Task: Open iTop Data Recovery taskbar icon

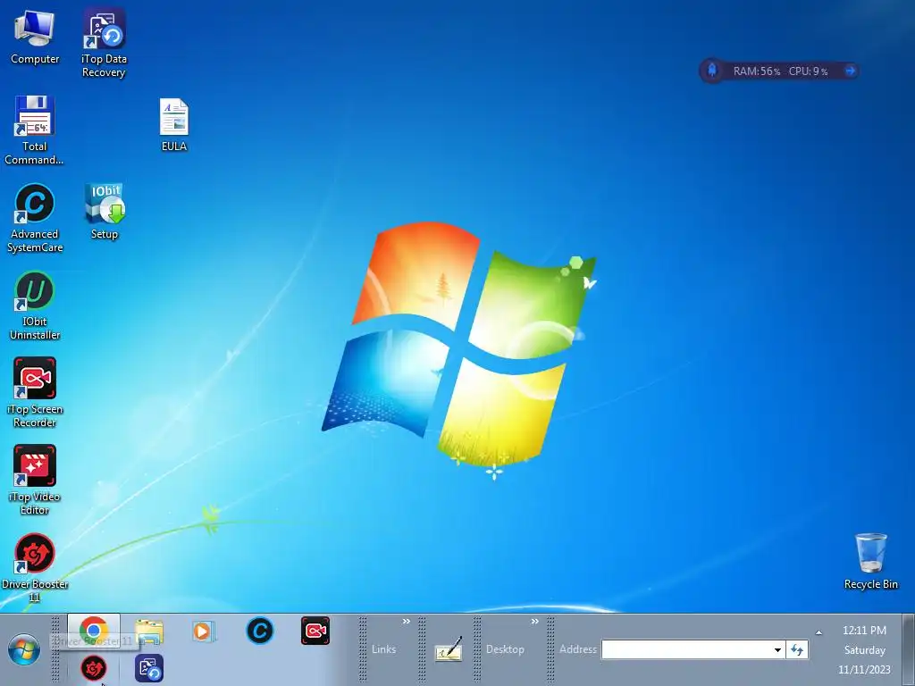Action: [149, 668]
